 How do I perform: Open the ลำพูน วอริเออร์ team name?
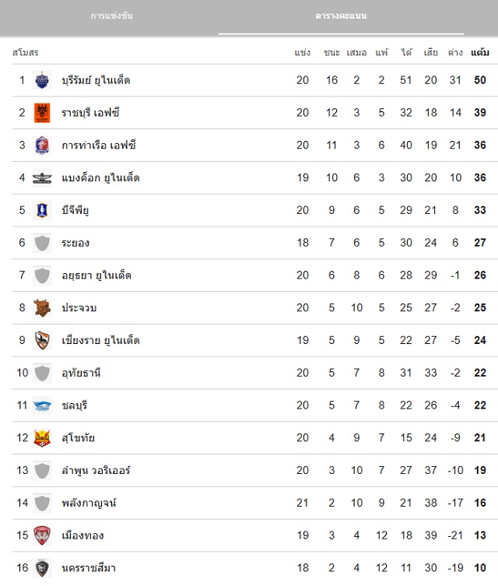pyautogui.click(x=96, y=471)
